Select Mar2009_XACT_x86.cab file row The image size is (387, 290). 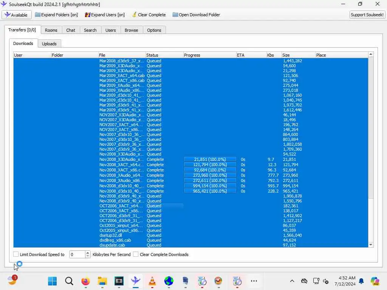(x=190, y=81)
